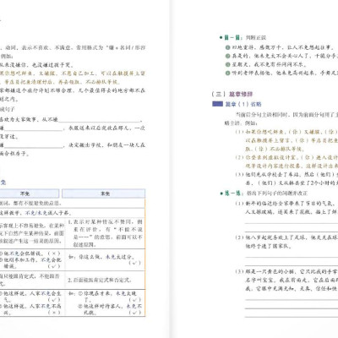
Task: Click example (3) "他们先从学校去了车站"
Action: (286, 178)
